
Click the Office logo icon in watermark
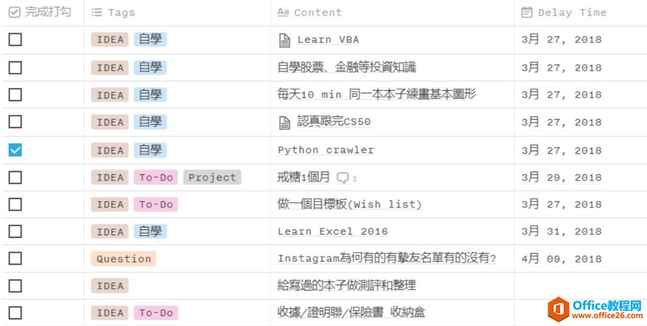coord(558,309)
